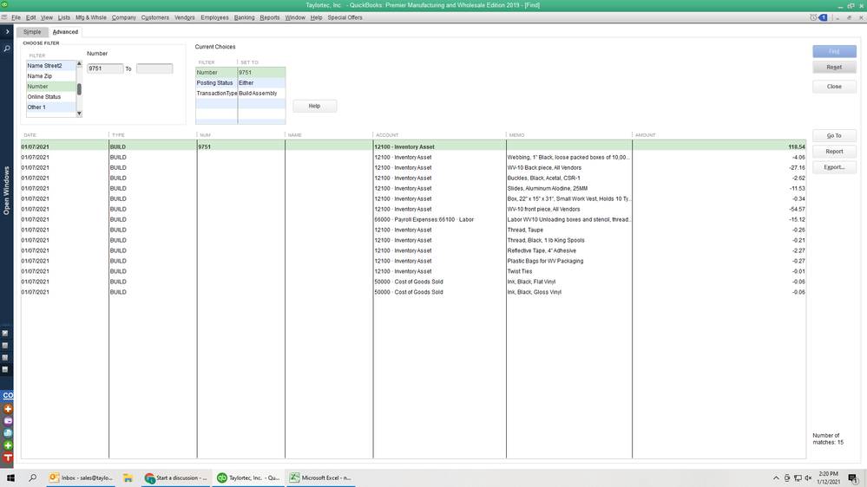
Task: Click the teal round icon in sidebar
Action: pyautogui.click(x=8, y=433)
